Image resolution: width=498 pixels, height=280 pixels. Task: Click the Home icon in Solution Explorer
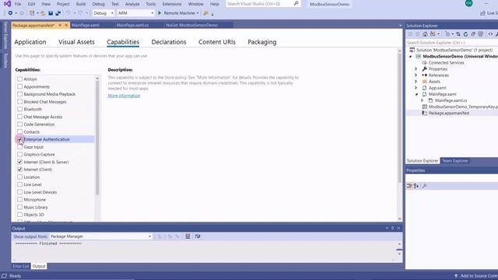(x=425, y=34)
